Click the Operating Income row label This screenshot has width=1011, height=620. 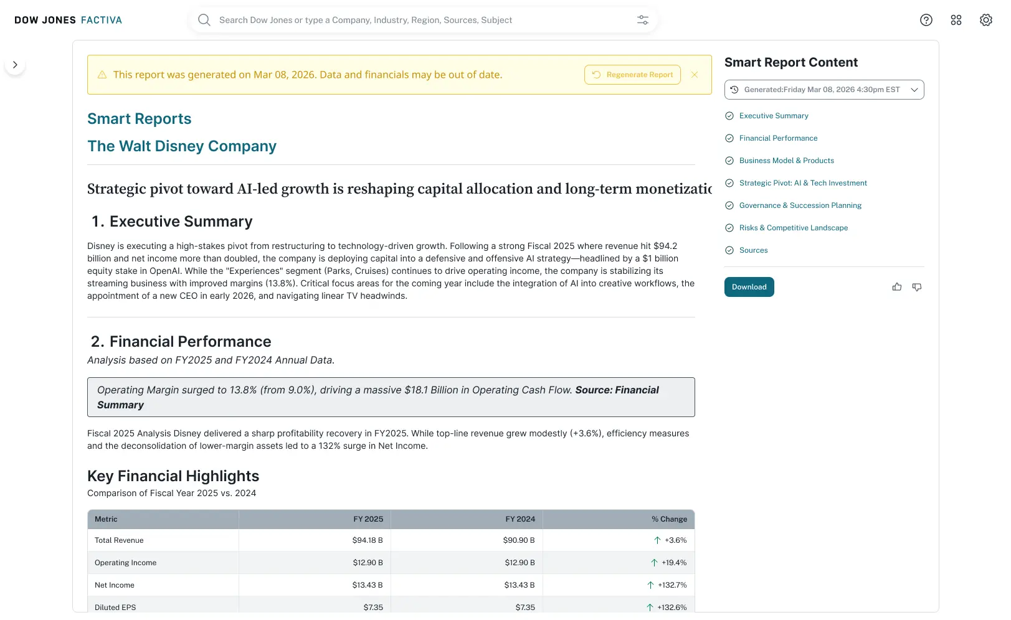tap(125, 563)
